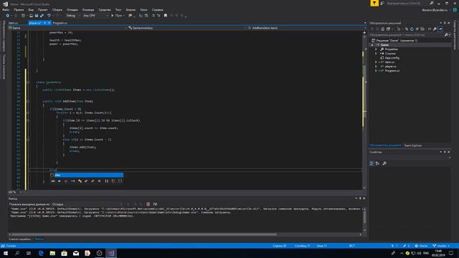Click the Alphabetical sort icon in Properties panel
Screen dimensions: 459x258
coord(378,163)
